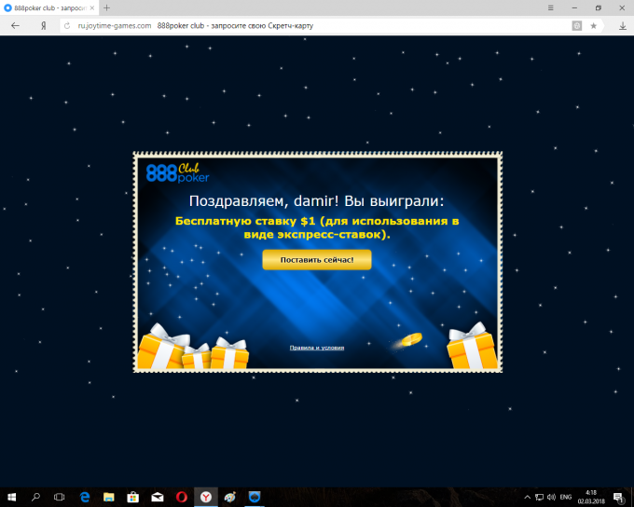Switch ENG input language indicator

(566, 498)
